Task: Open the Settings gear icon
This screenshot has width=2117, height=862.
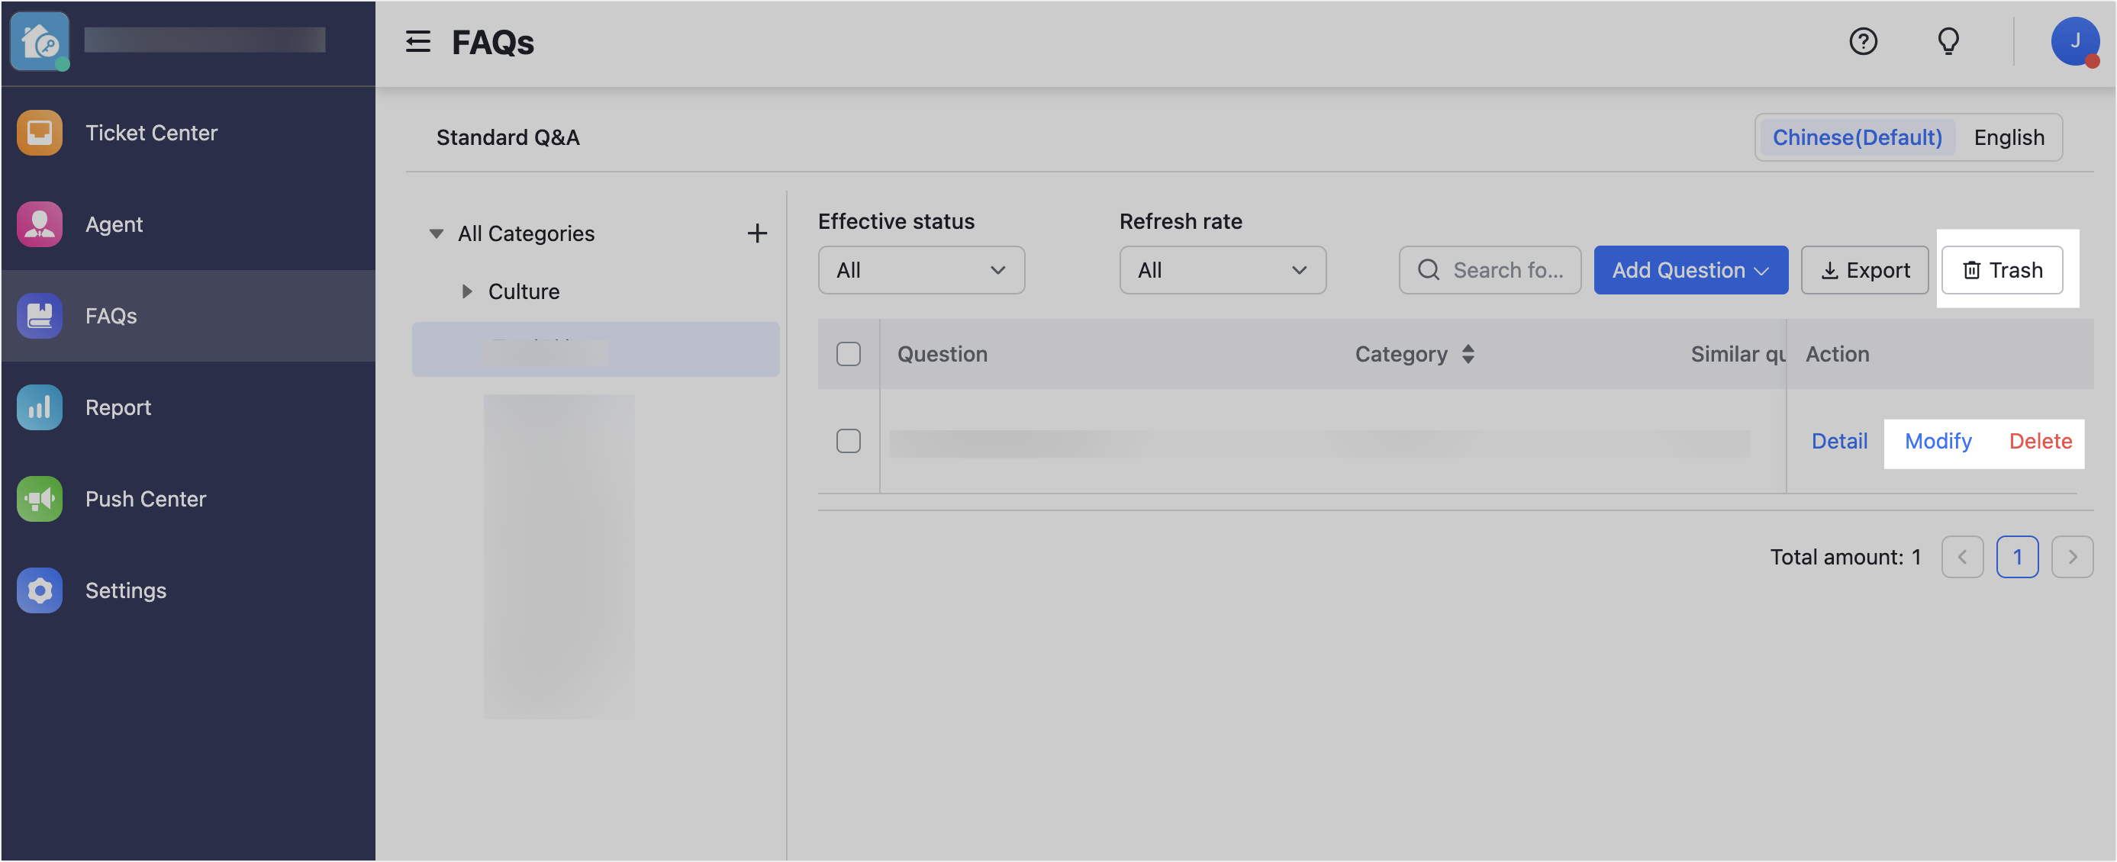Action: pos(40,590)
